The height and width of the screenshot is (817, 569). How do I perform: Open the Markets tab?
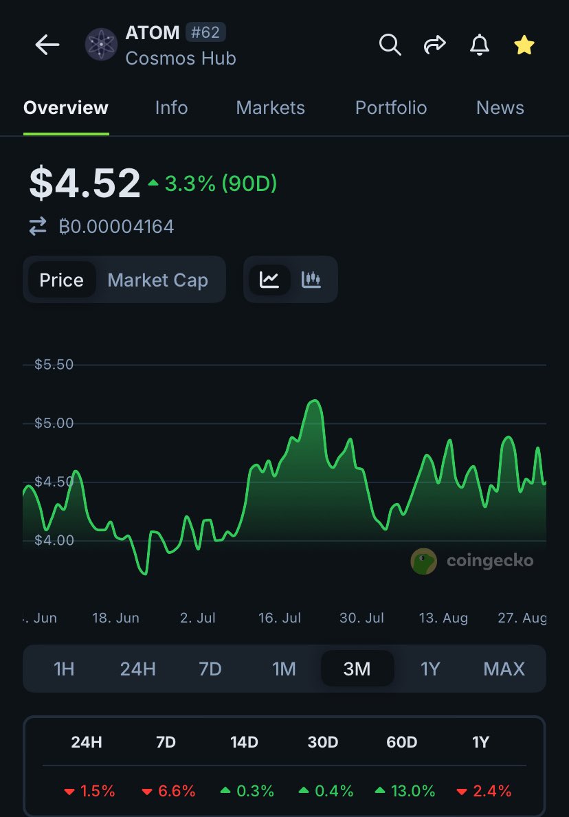(271, 108)
